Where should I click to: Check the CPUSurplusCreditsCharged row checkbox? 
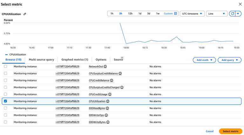point(5,87)
